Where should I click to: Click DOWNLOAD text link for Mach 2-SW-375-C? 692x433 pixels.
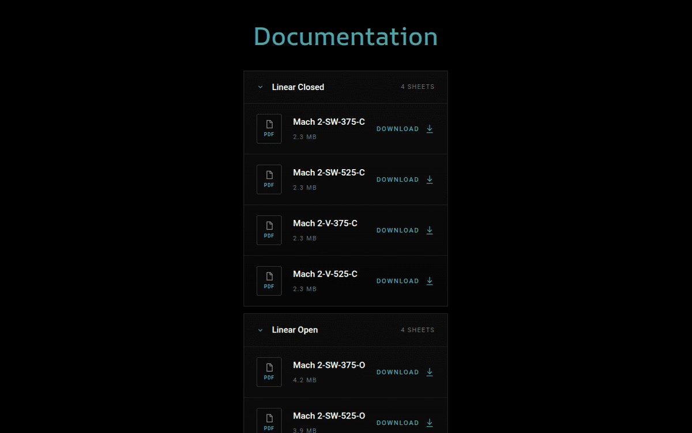398,129
